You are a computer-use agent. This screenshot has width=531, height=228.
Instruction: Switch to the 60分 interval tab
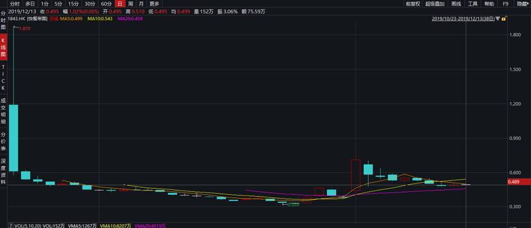point(106,4)
